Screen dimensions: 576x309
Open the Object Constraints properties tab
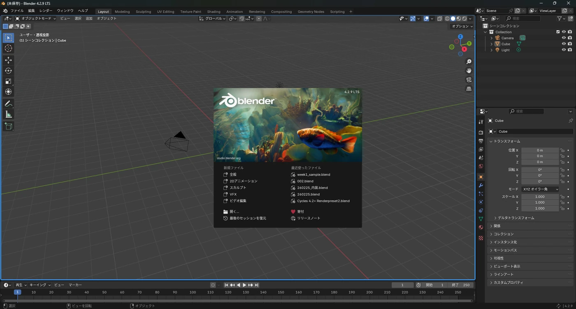(x=481, y=210)
